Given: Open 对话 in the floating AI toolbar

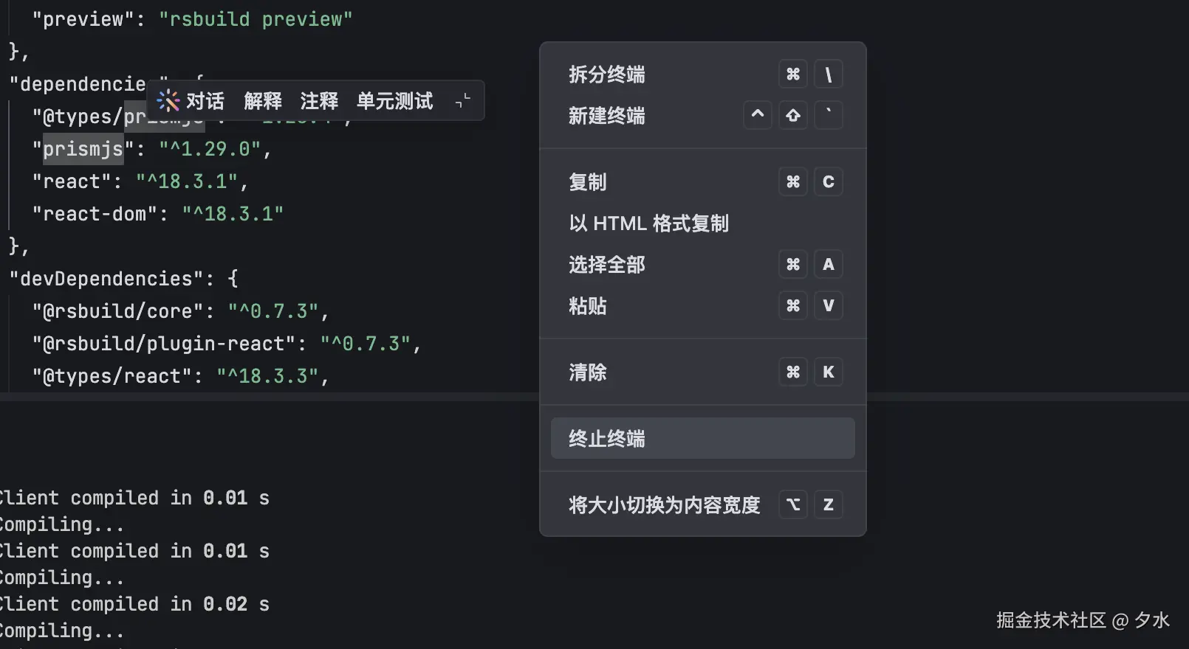Looking at the screenshot, I should click(205, 100).
